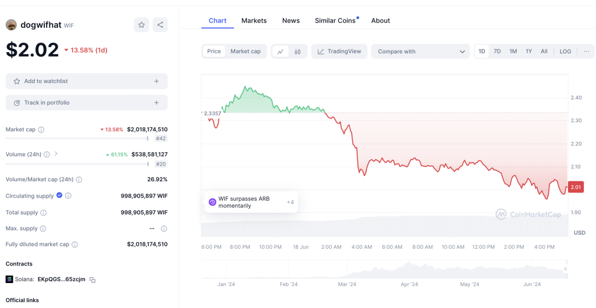Choose the 1M timeframe
The image size is (596, 308).
click(513, 52)
